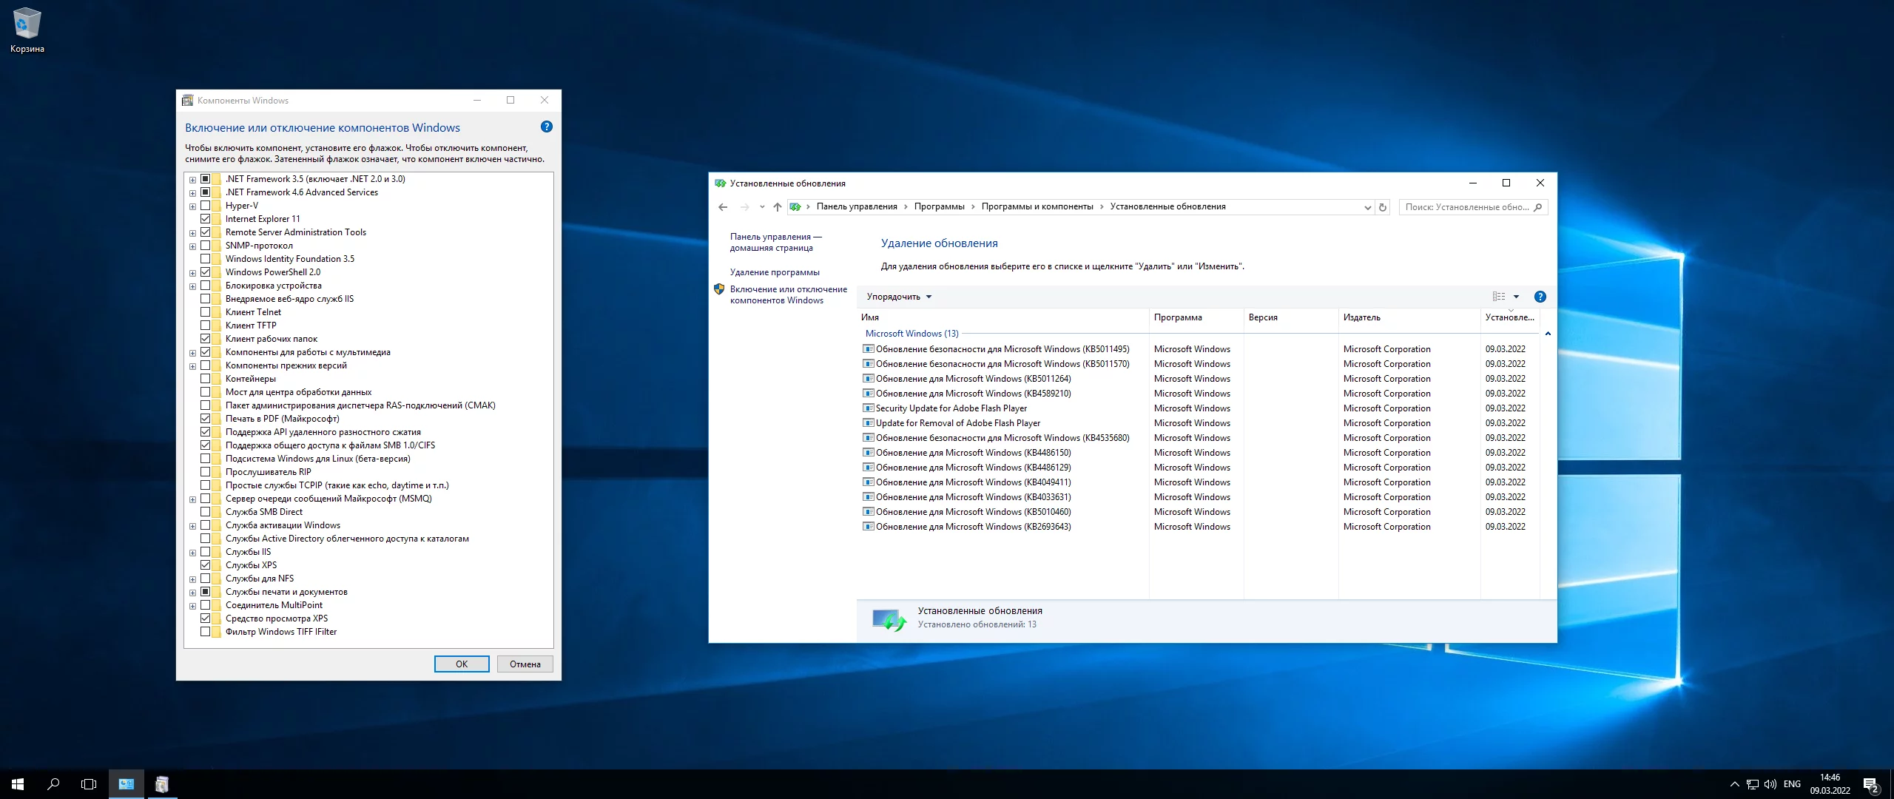Screen dimensions: 1894x799
Task: Click the Task View icon on taskbar
Action: pos(89,784)
